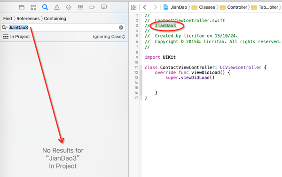Open the Breakpoint navigator icon
Image resolution: width=282 pixels, height=177 pixels.
92,7
